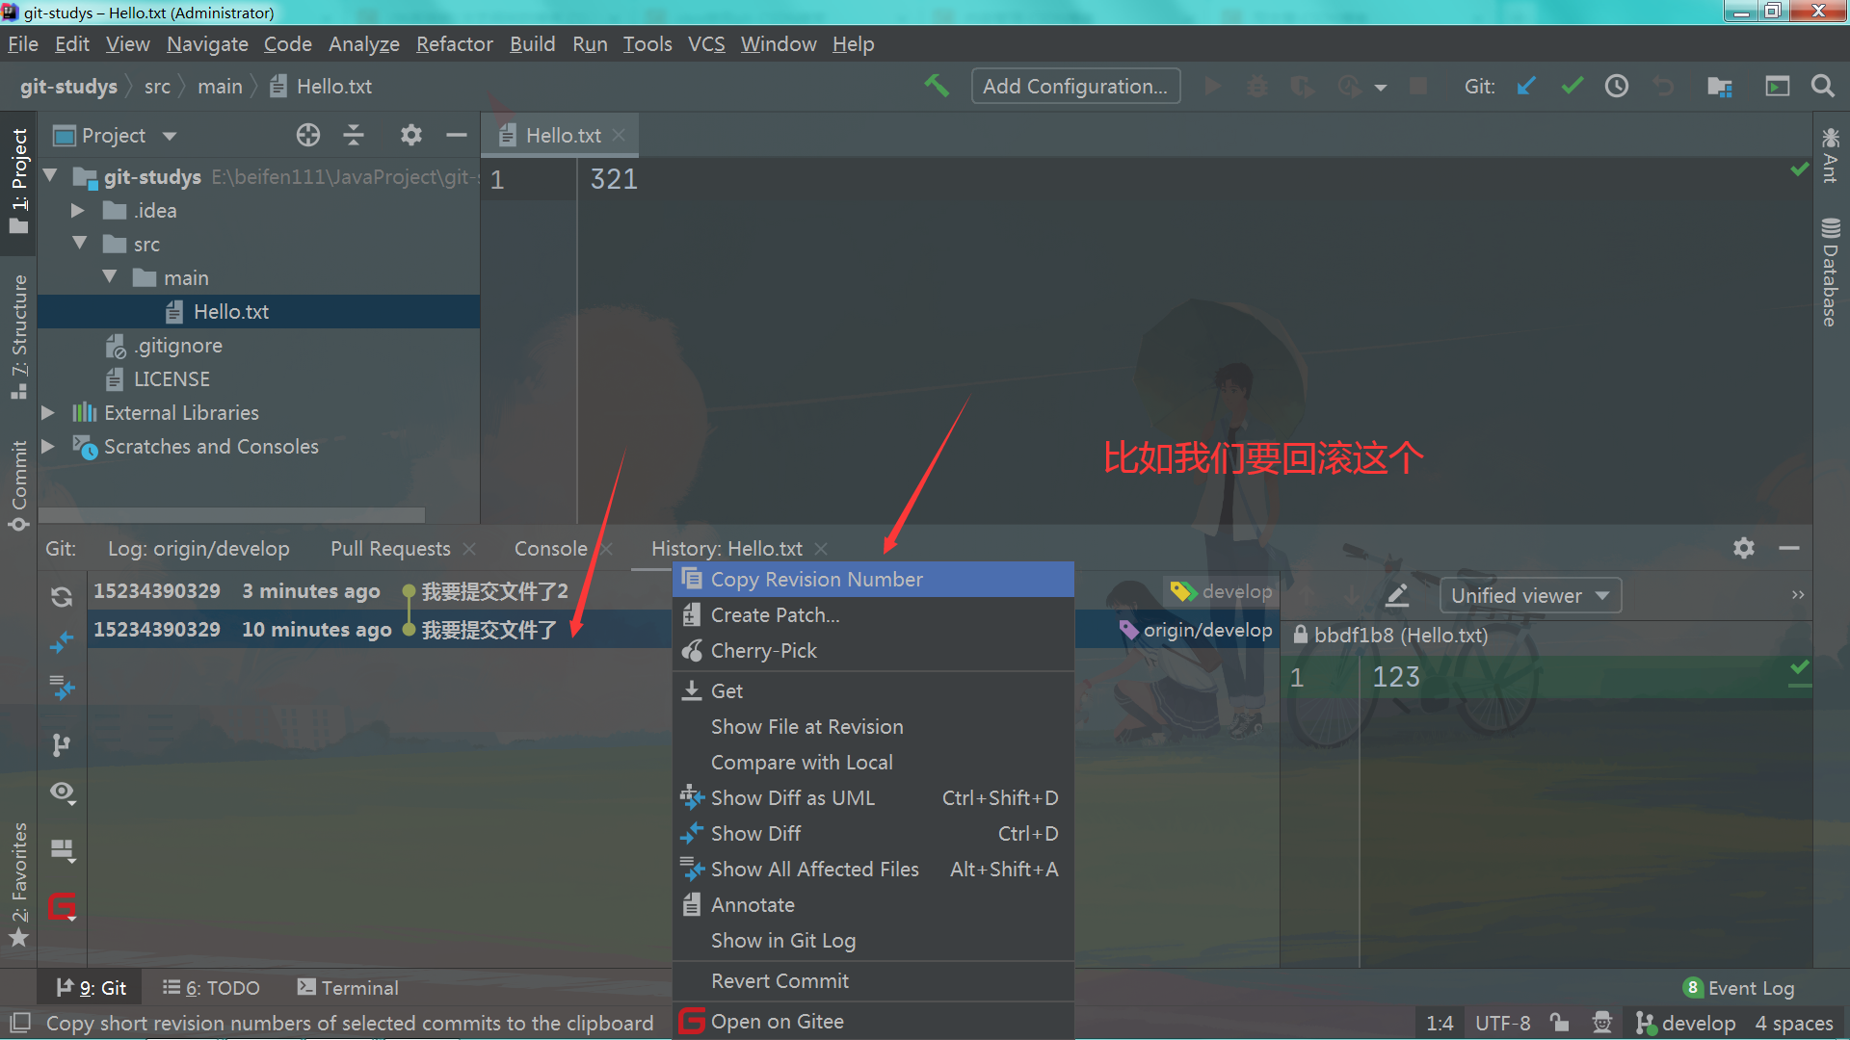Close the Hello.txt editor tab

pyautogui.click(x=619, y=135)
